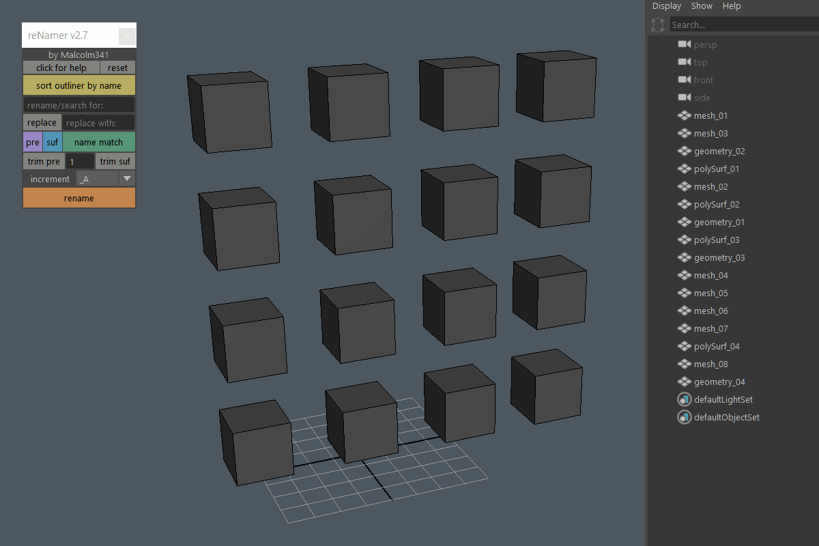
Task: Click the defaultObjectSet set icon
Action: coord(685,417)
